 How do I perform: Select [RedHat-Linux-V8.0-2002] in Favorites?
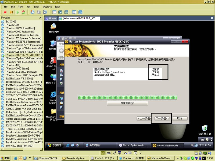(19, 79)
